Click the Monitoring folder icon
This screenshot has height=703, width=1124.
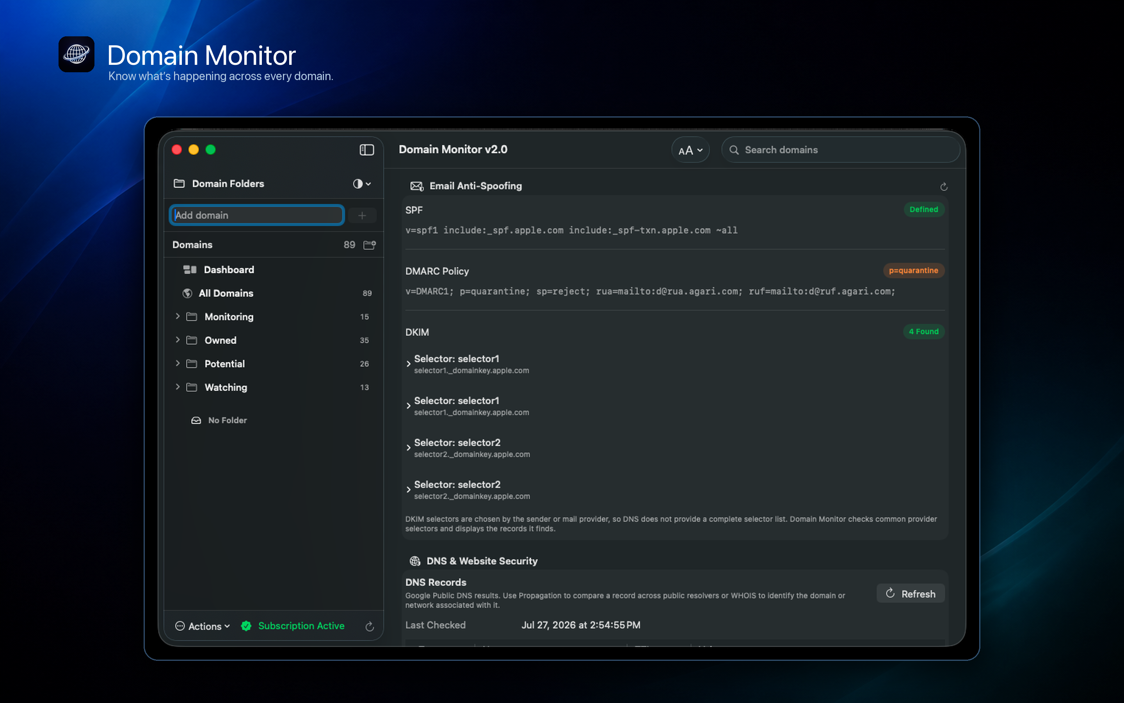[191, 317]
